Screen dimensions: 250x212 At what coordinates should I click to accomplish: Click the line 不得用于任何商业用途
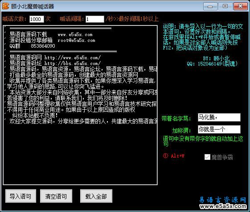(x=71, y=110)
